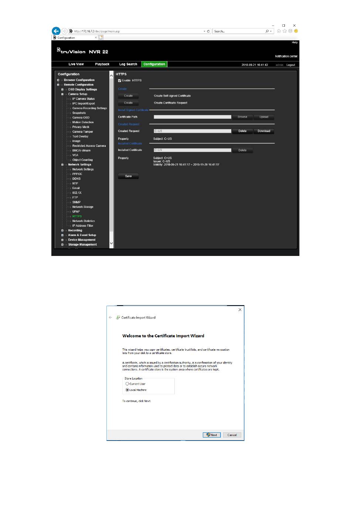Click the Upload button
351x513 pixels.
pos(264,117)
